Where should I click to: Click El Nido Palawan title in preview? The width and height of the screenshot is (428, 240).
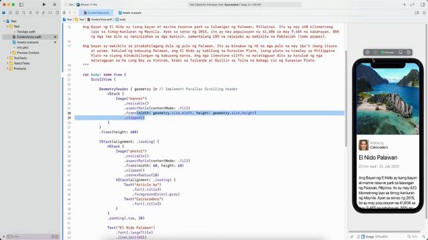(378, 157)
